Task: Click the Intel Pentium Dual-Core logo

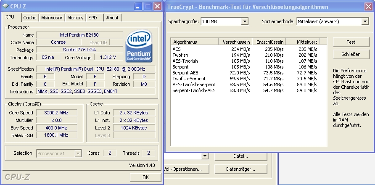Action: (139, 46)
